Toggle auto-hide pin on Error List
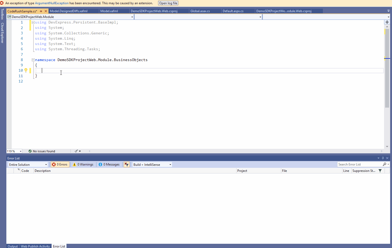Screen dimensions: 392x248 [x=383, y=158]
